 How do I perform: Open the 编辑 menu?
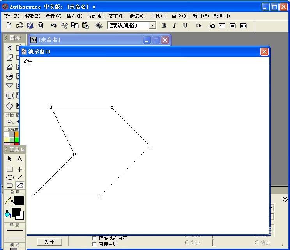click(32, 16)
